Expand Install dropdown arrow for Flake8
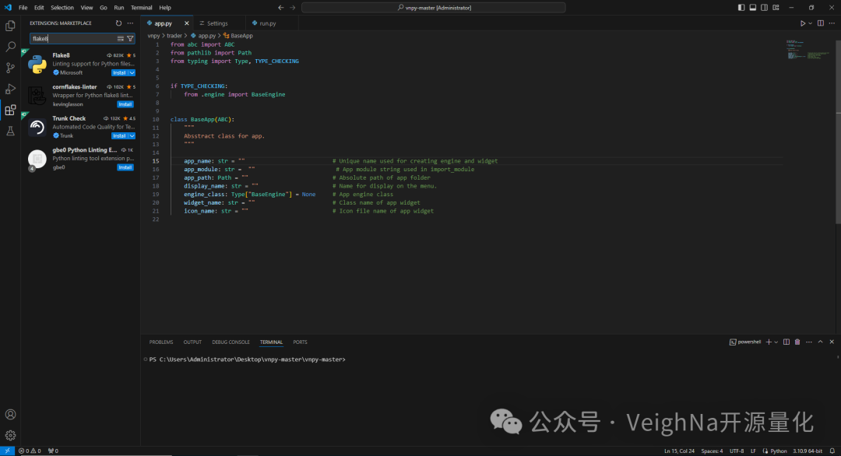Viewport: 841px width, 456px height. click(132, 72)
